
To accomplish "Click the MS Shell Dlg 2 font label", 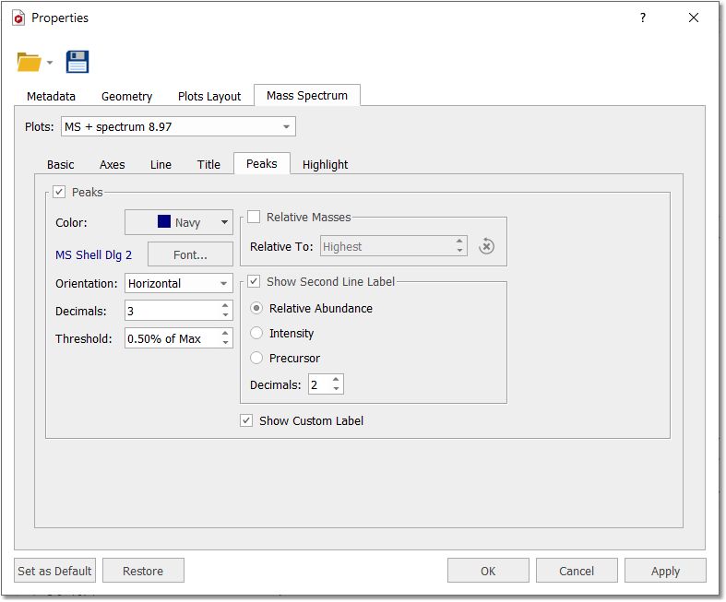I will click(93, 255).
